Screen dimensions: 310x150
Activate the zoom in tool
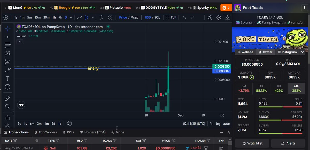click(7, 106)
